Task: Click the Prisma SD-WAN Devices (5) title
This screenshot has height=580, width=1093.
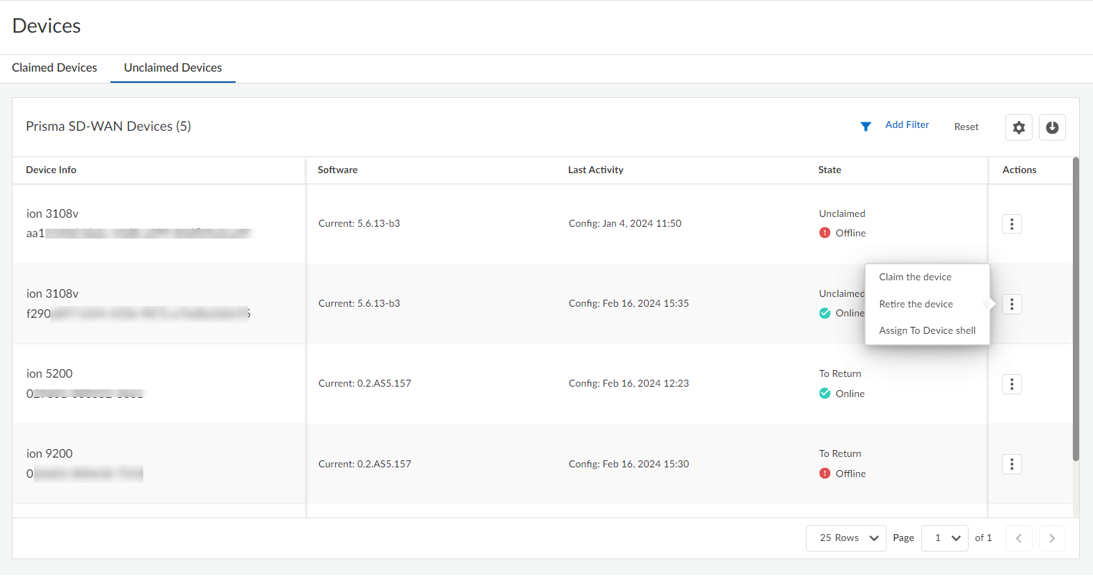Action: [108, 126]
